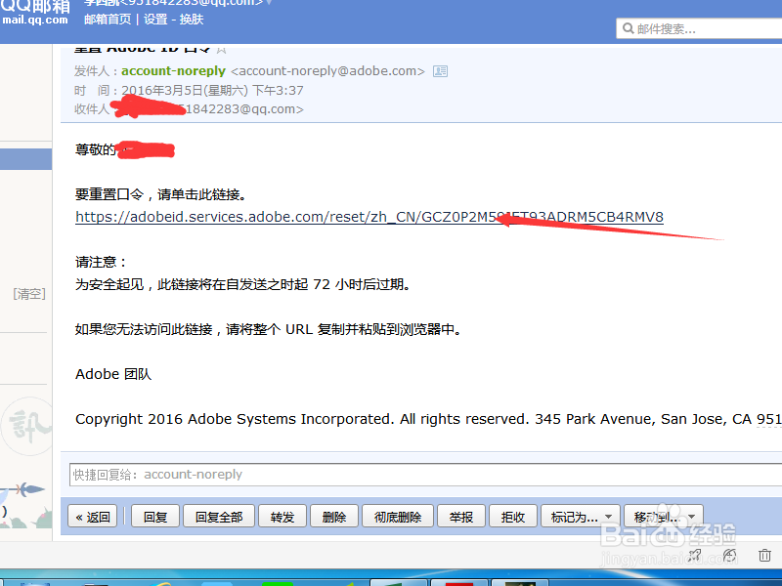Click the quick reply field for account-noreply
Screen dimensions: 782x586
click(x=425, y=475)
